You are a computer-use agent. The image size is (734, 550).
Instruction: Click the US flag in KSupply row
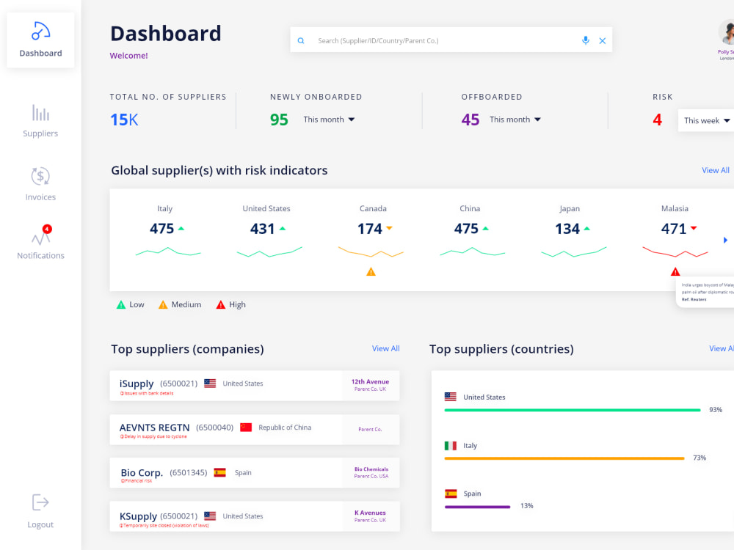tap(210, 516)
